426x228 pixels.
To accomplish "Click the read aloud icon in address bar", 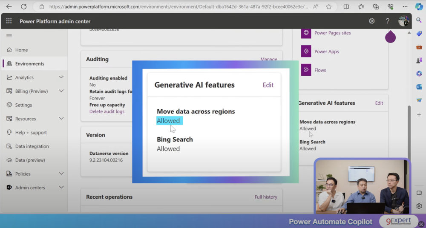I will (315, 7).
